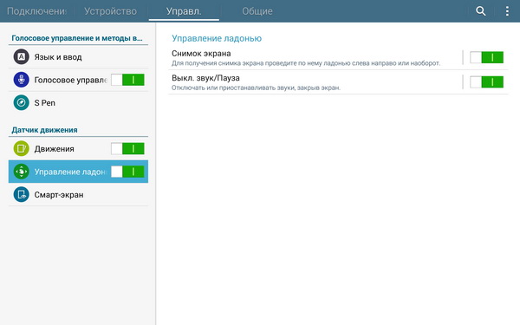The image size is (520, 325).
Task: Click the Смарт-экран icon
Action: point(21,194)
